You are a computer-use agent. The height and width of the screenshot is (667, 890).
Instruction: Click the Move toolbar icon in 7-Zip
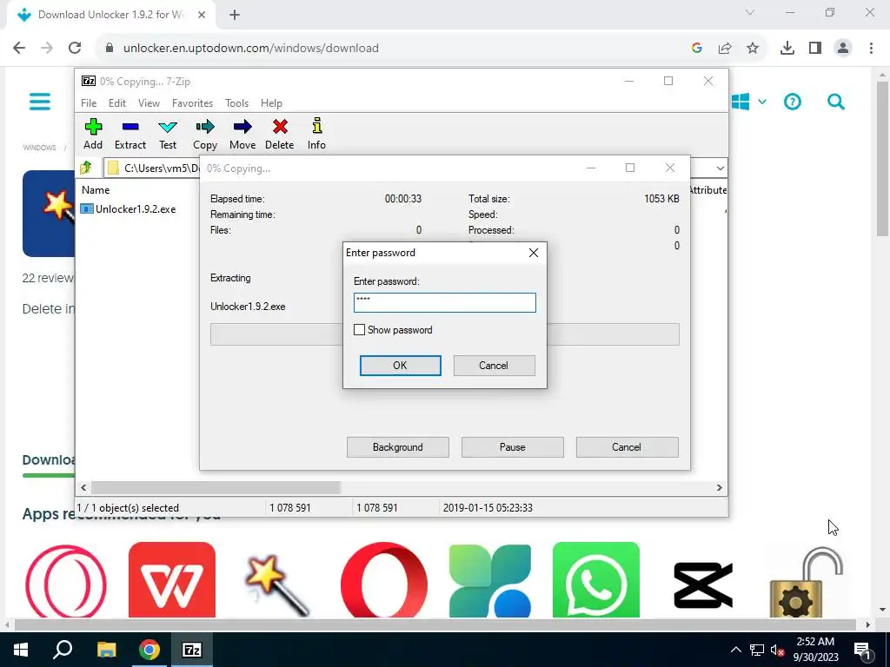242,134
